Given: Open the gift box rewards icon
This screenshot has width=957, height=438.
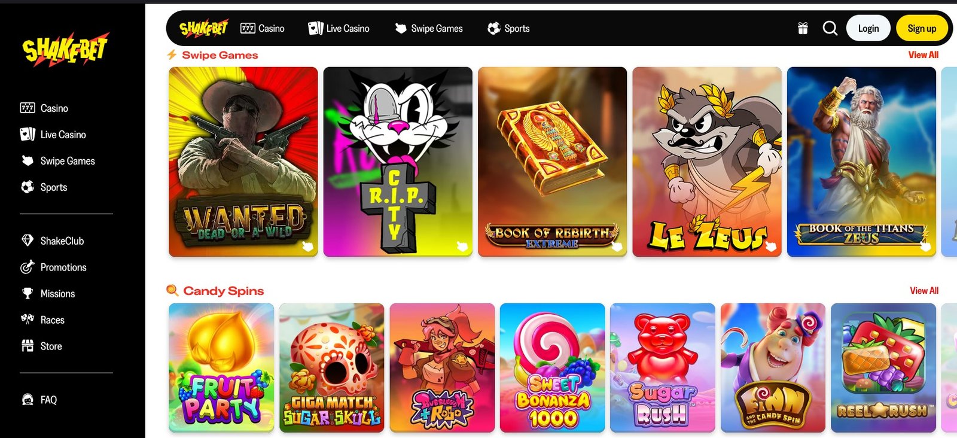Looking at the screenshot, I should 803,28.
